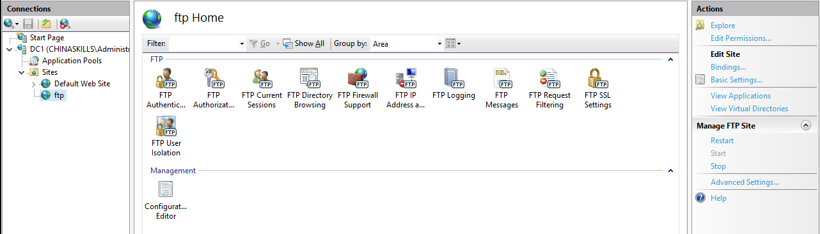Click View Applications link
The width and height of the screenshot is (820, 234).
tap(741, 96)
